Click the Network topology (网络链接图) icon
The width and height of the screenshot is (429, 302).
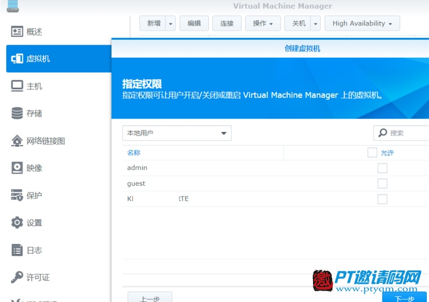pyautogui.click(x=17, y=141)
